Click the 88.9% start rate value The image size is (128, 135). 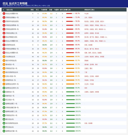[x=78, y=45]
